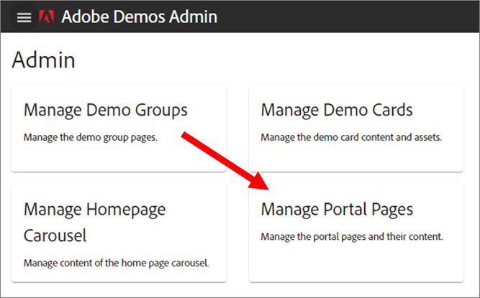Open the hamburger navigation menu
The height and width of the screenshot is (298, 480).
(x=24, y=17)
